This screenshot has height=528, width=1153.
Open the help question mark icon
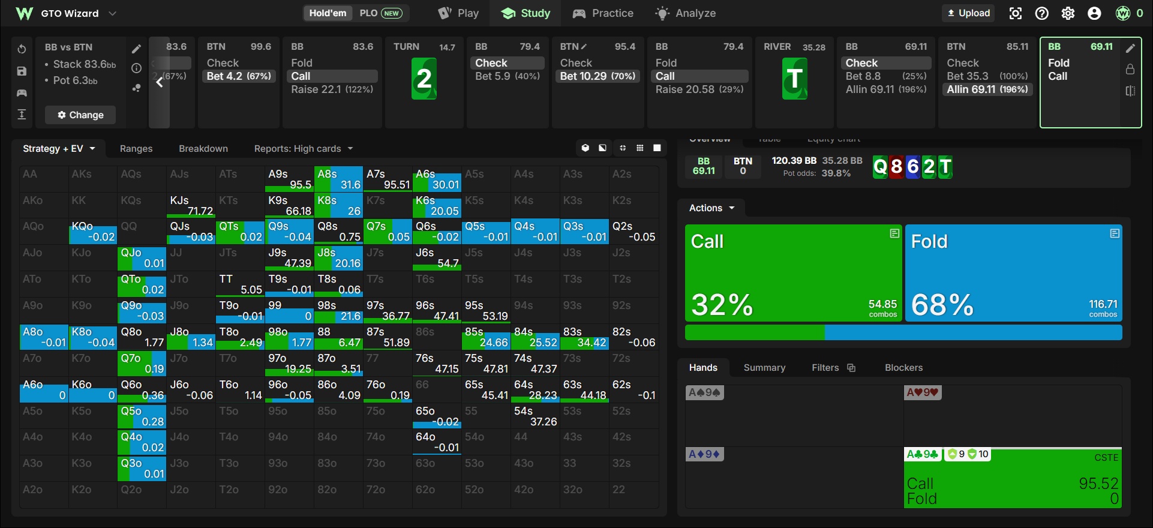[1042, 13]
